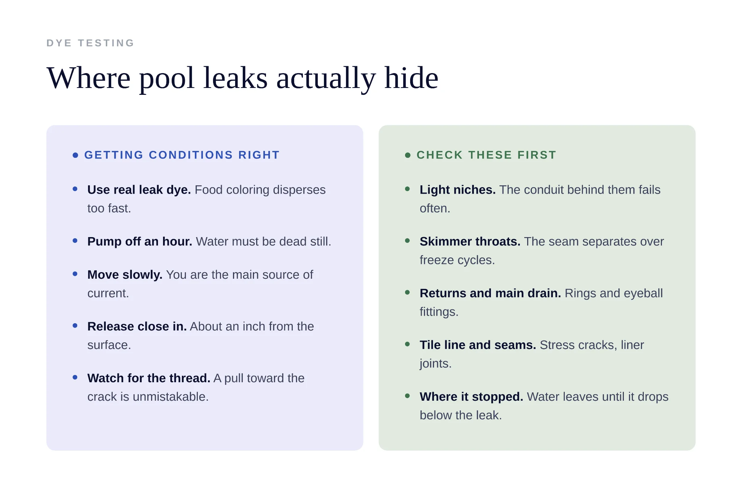
Task: Click the bullet before Skimmer throats
Action: pos(407,240)
